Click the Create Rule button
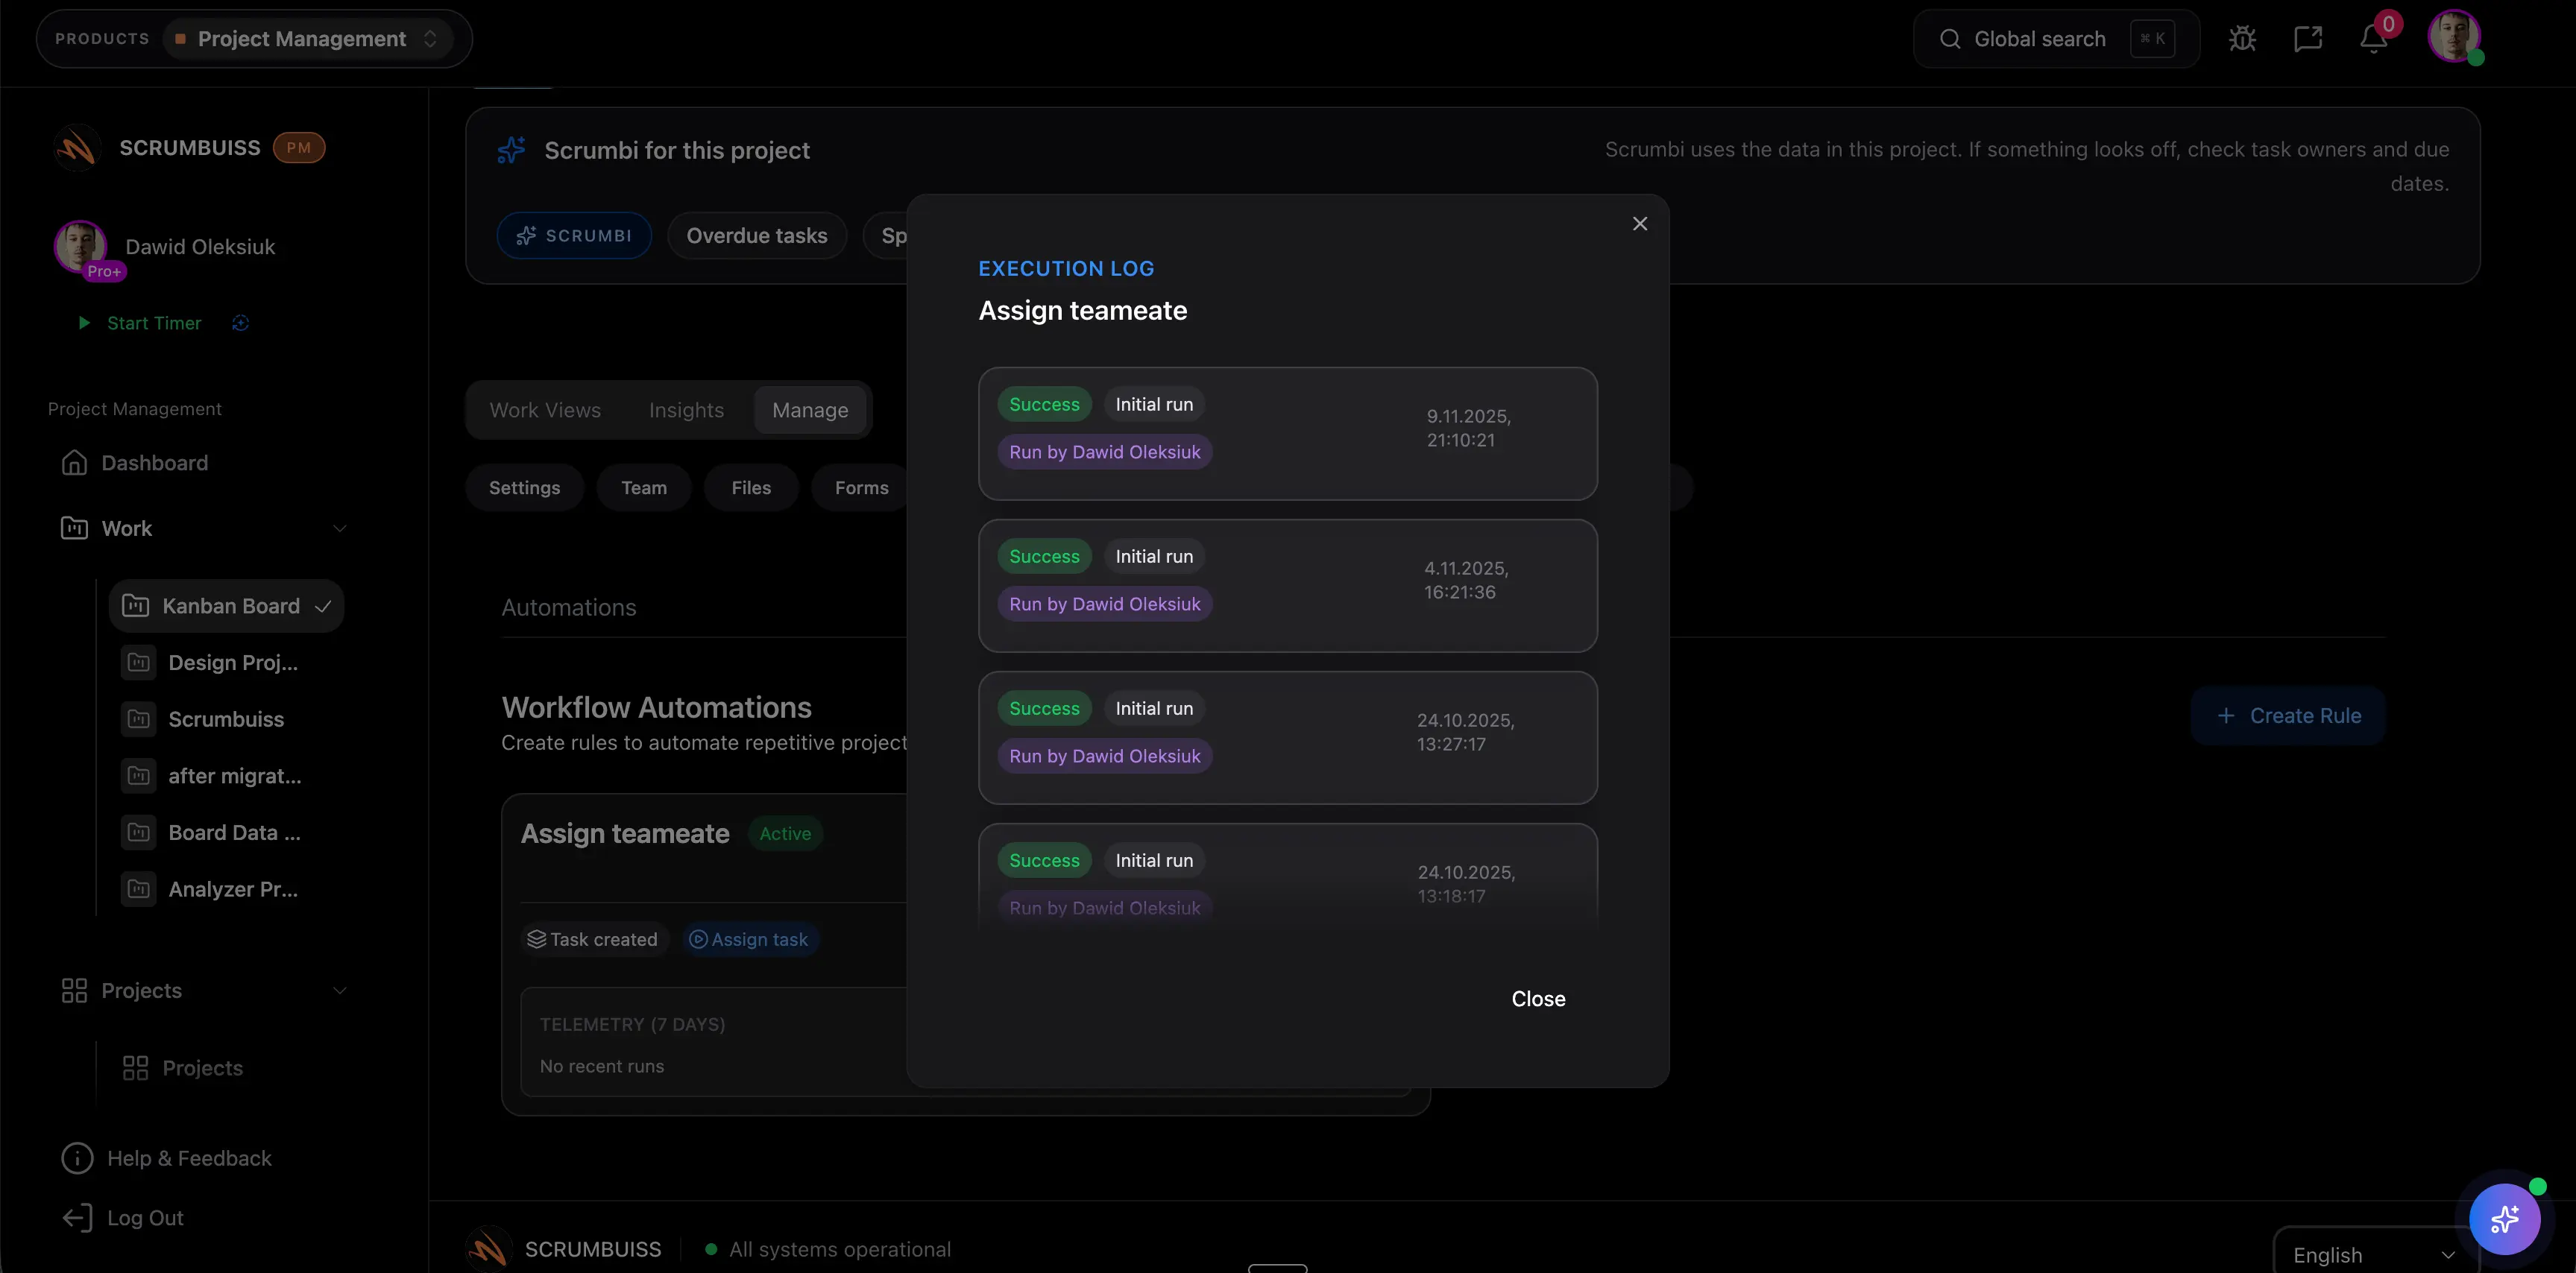Screen dimensions: 2576x1273 tap(2288, 715)
